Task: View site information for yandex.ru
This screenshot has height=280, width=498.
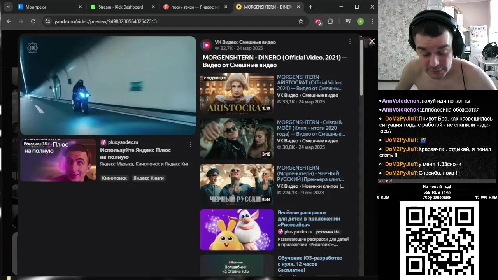Action: coord(47,21)
